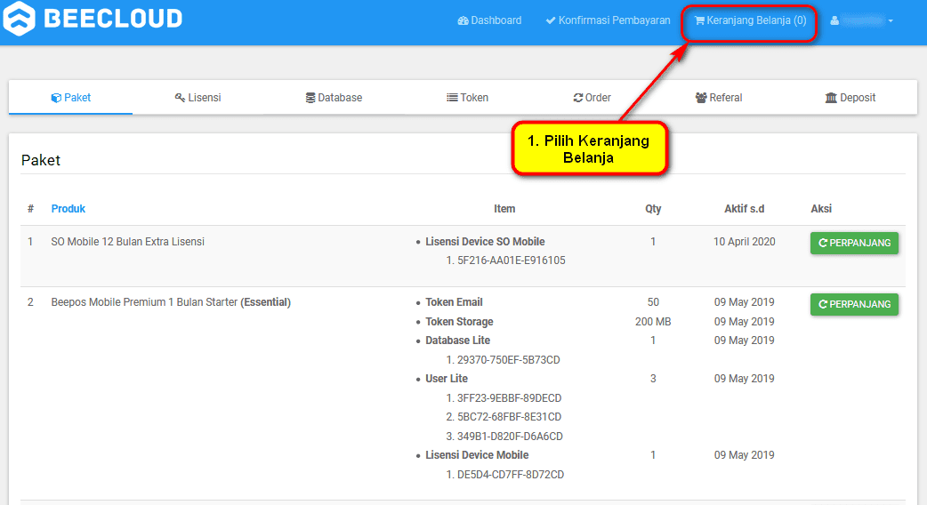Click license key 5F216-AA01E-E916105
This screenshot has width=927, height=505.
(x=511, y=261)
